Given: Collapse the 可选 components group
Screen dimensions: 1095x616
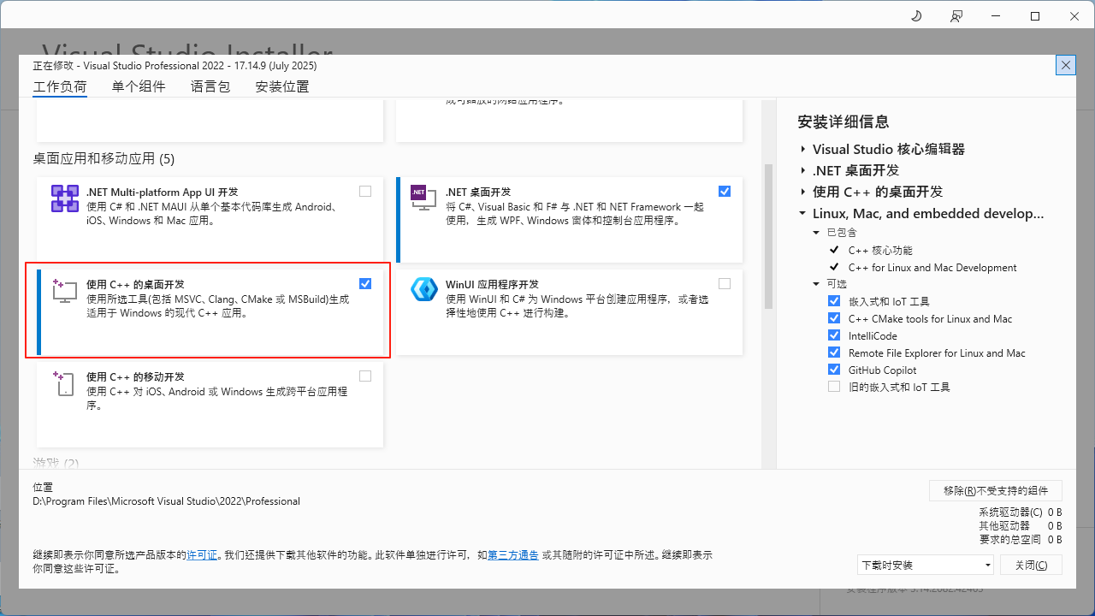Looking at the screenshot, I should [x=815, y=284].
